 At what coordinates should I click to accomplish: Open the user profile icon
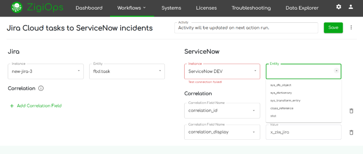(x=351, y=7)
